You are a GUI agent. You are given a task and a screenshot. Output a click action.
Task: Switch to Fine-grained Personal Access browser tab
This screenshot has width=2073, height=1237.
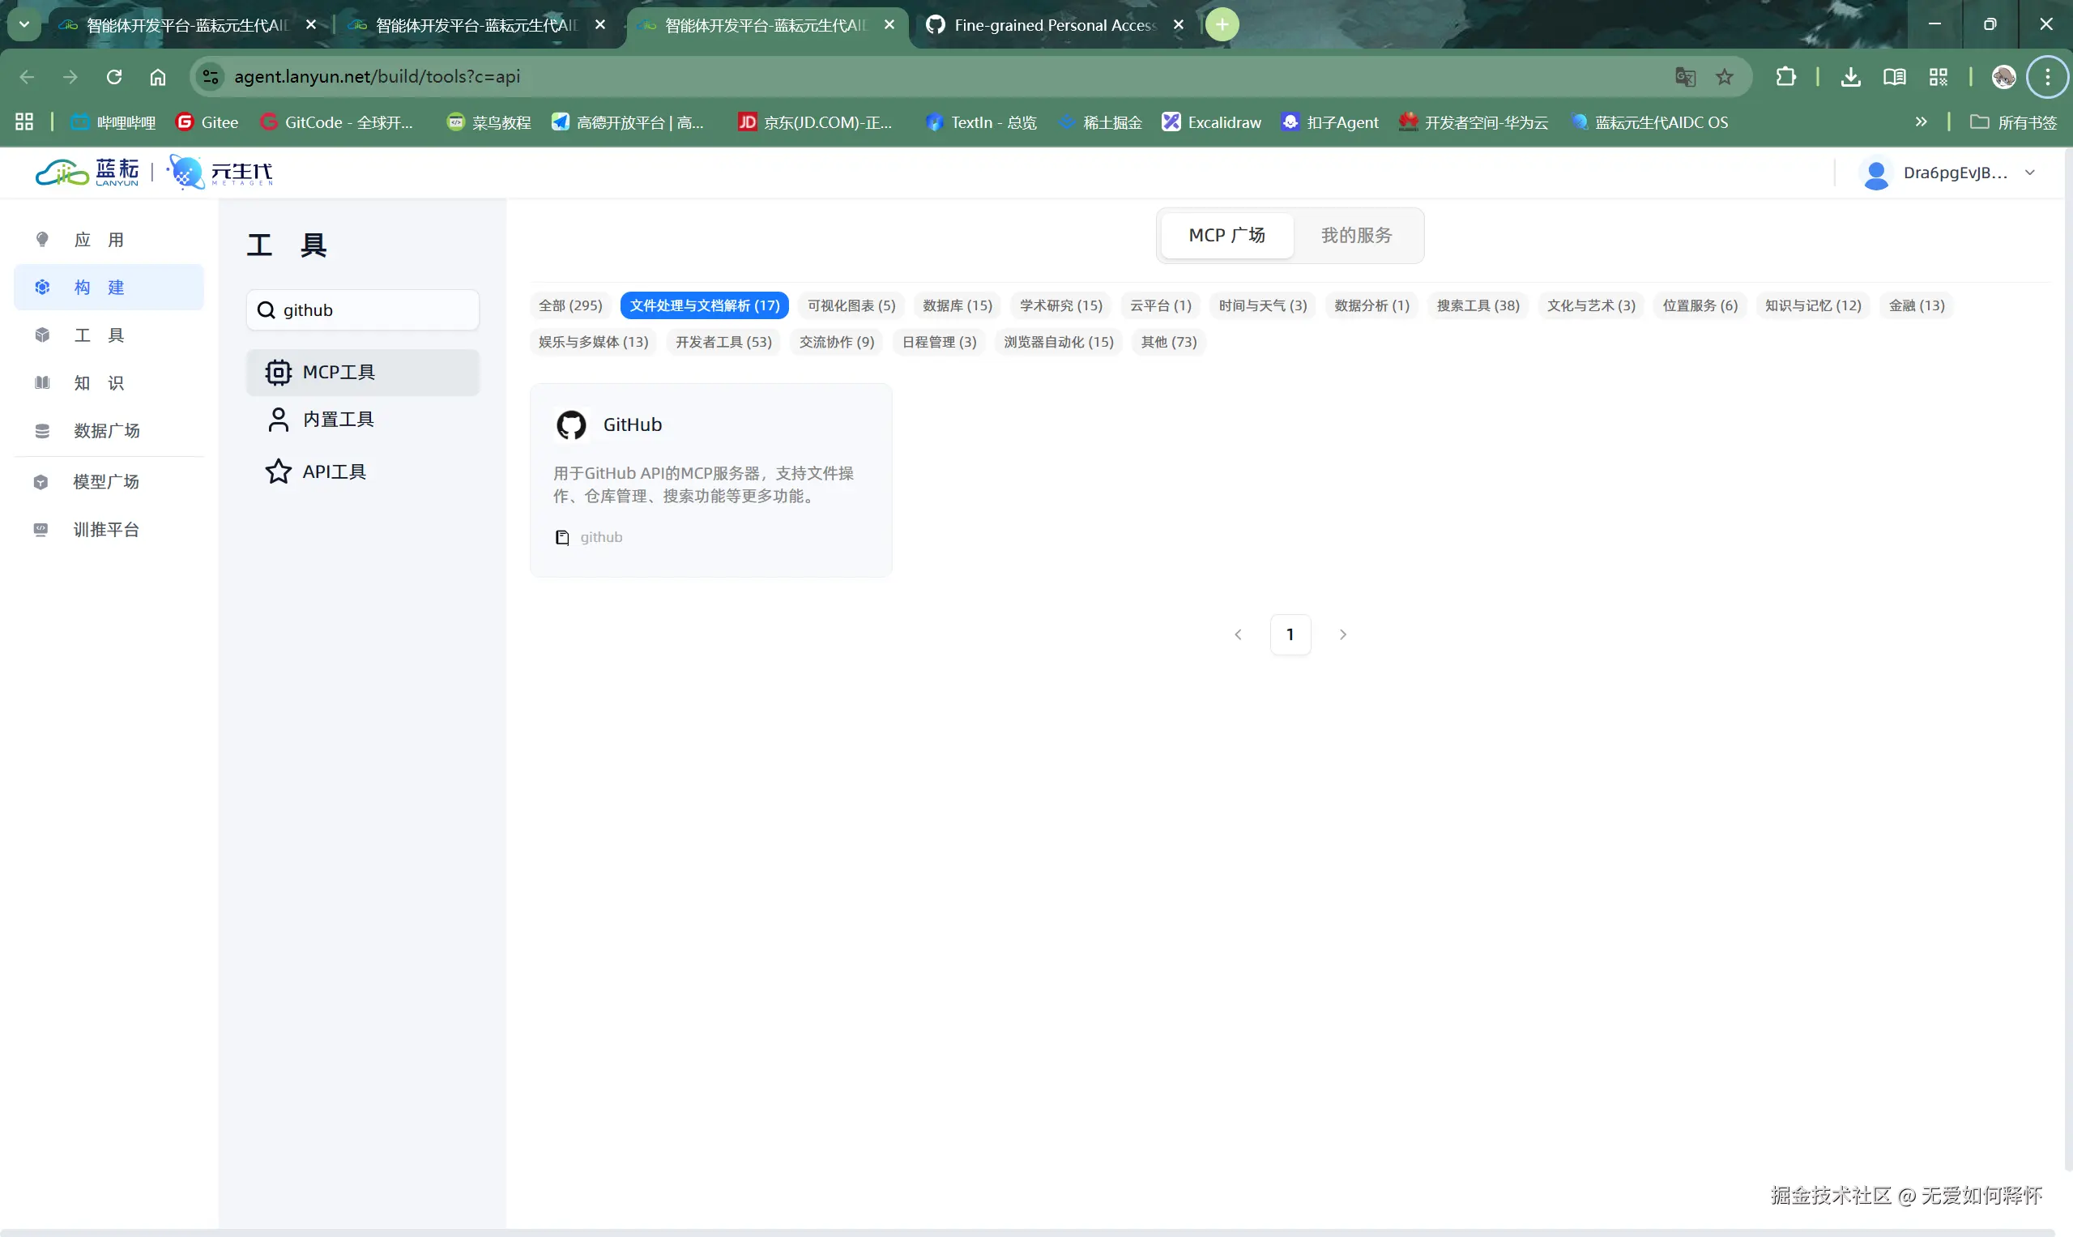1054,25
